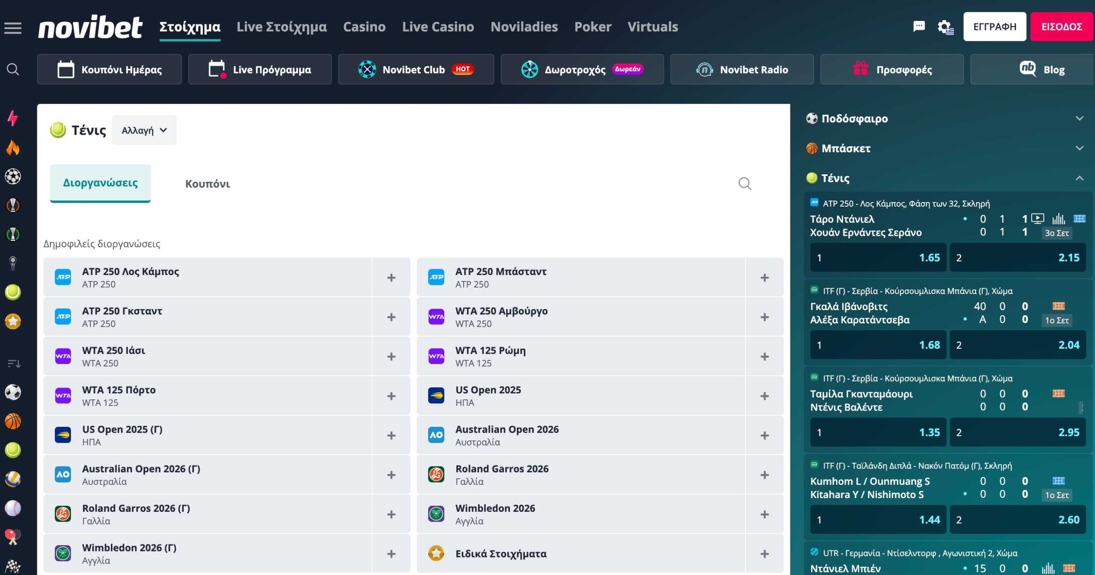Open live stream icon for Τάρο Ντάνιελ match
This screenshot has width=1095, height=575.
click(1037, 219)
